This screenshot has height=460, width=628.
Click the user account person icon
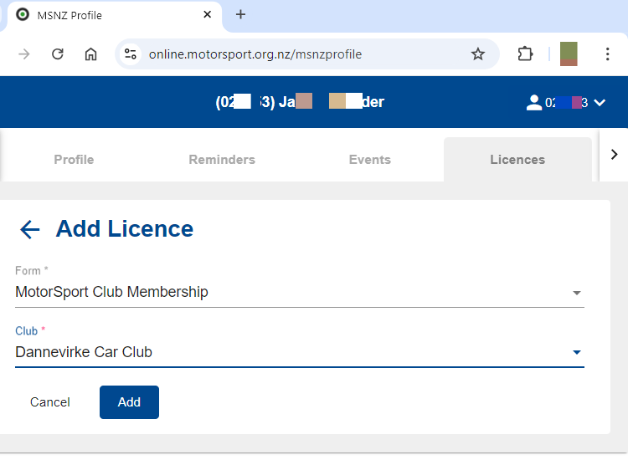pyautogui.click(x=533, y=103)
